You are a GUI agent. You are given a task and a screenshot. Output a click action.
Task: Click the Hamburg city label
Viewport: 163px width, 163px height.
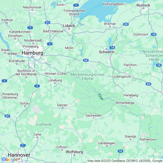[x=32, y=53]
